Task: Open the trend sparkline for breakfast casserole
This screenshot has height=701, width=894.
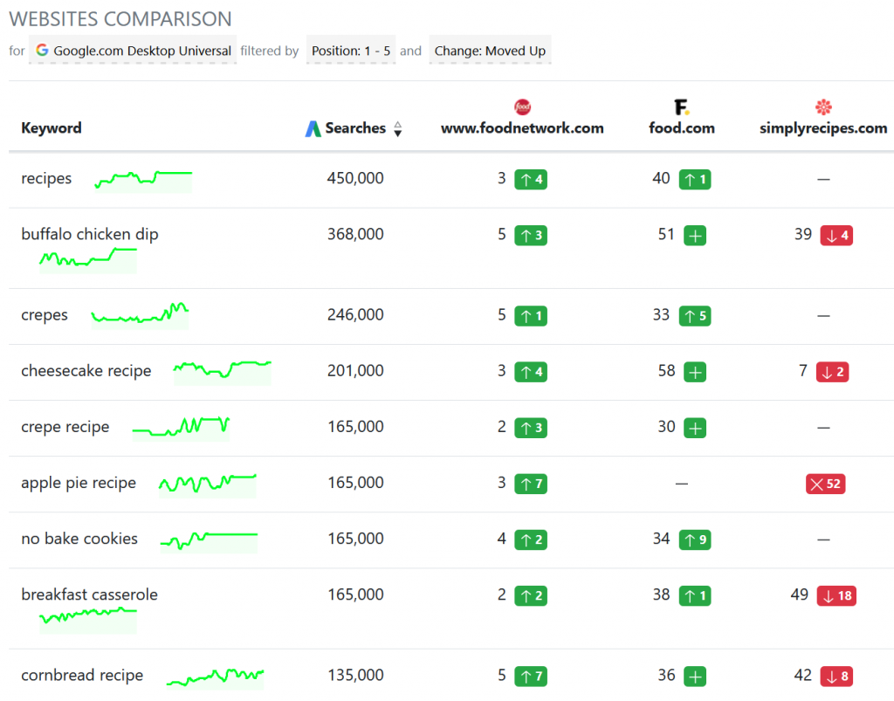Action: tap(88, 620)
